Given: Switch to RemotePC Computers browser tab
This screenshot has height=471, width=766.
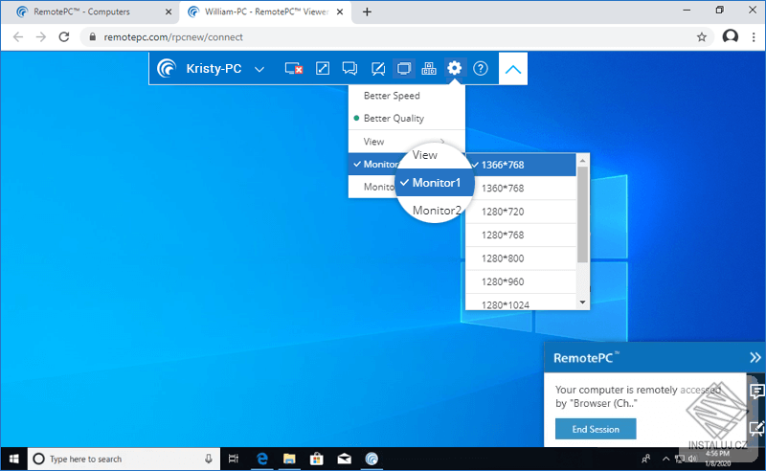Looking at the screenshot, I should (91, 11).
